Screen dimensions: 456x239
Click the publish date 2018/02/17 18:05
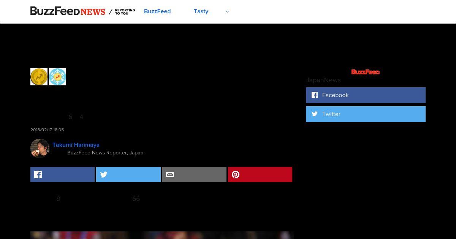[x=47, y=130]
